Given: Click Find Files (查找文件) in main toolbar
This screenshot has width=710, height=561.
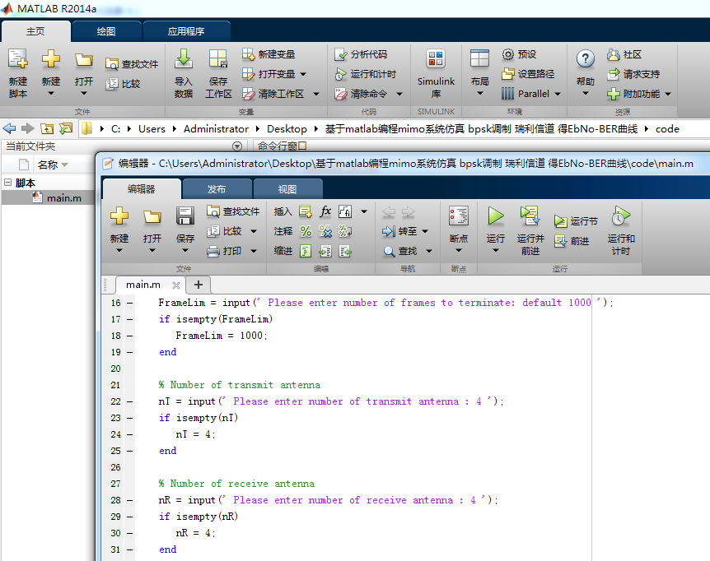Looking at the screenshot, I should [132, 64].
